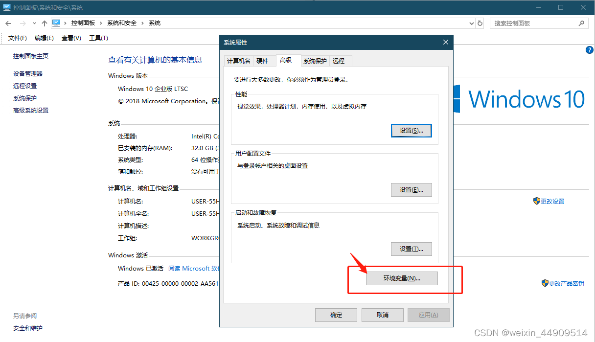Open recent locations dropdown arrow
This screenshot has height=342, width=595.
(x=34, y=23)
